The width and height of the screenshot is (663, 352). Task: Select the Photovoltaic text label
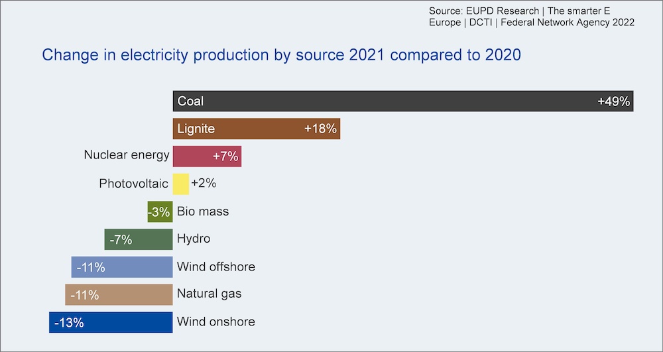(134, 184)
